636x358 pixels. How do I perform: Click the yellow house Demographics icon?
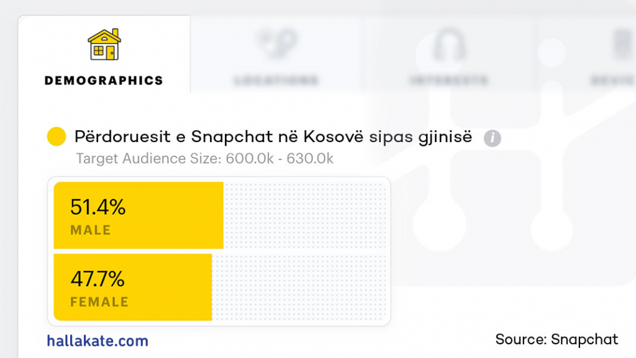104,45
